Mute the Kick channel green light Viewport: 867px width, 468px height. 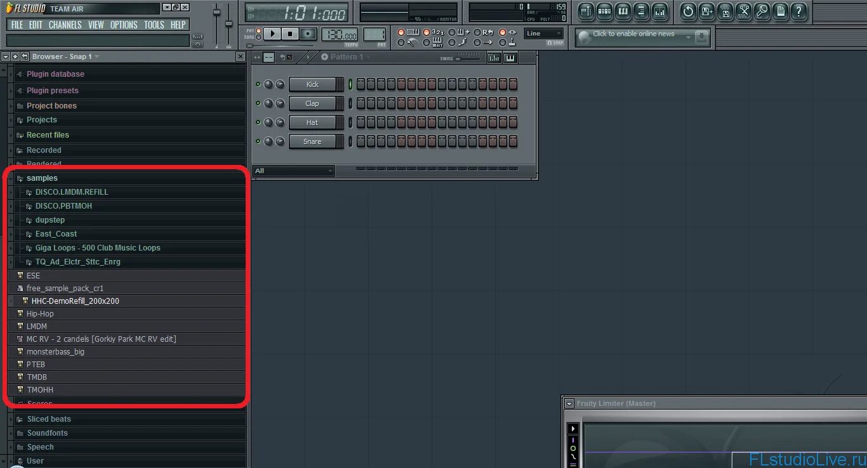point(258,84)
